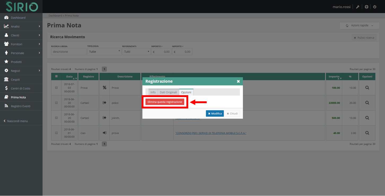
Task: Open the Referenziati dropdown
Action: coord(136,52)
